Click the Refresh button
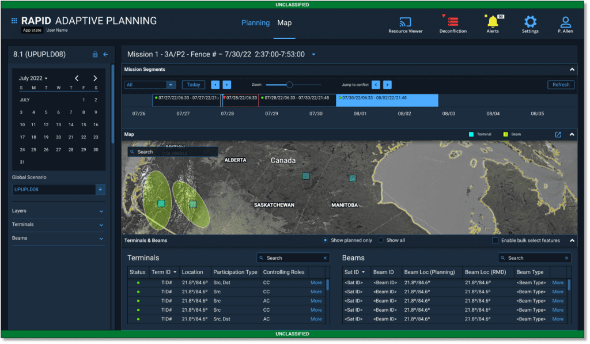The image size is (590, 344). point(561,85)
